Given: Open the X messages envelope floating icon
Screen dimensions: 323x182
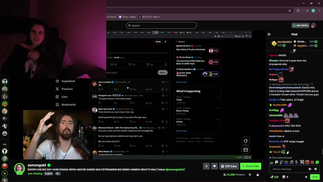Looking at the screenshot, I should (246, 150).
